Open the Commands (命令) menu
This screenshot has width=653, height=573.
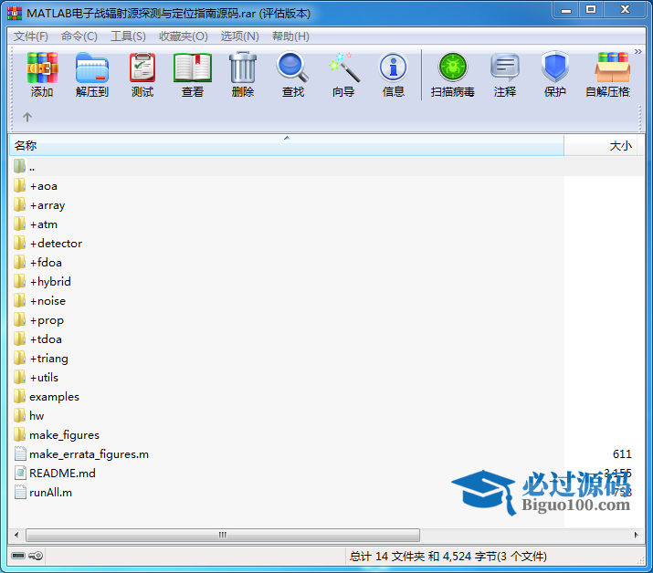(x=79, y=36)
